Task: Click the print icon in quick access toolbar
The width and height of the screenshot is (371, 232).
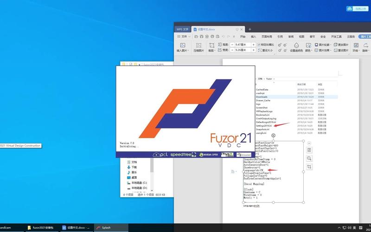Action: pyautogui.click(x=212, y=37)
